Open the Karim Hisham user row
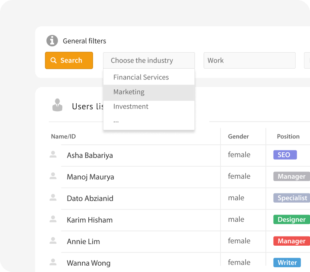 [x=90, y=220]
